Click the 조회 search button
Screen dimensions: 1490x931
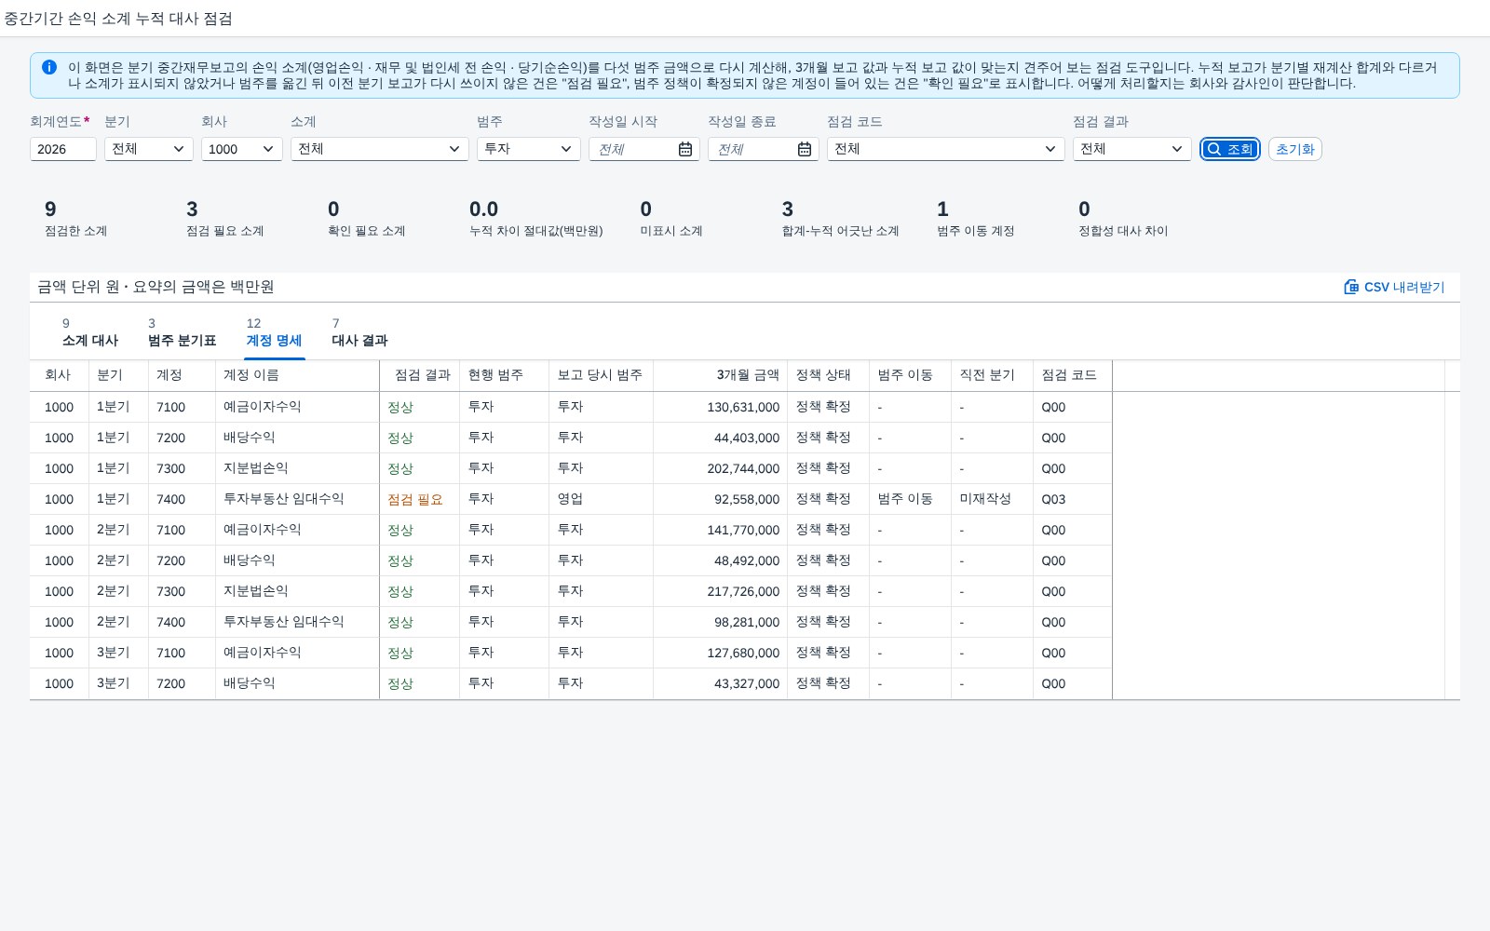[1230, 149]
